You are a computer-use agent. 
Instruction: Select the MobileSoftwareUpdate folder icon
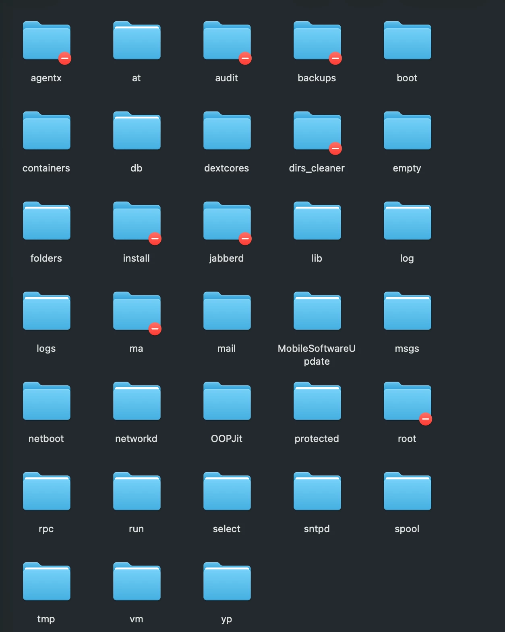[x=317, y=311]
